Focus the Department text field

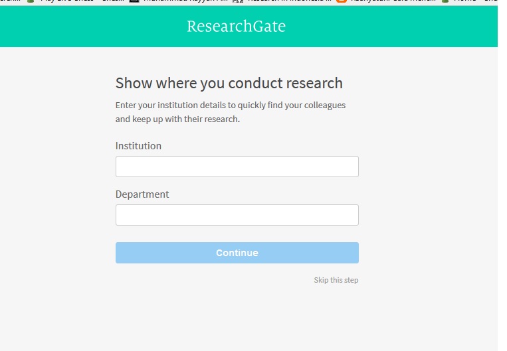pos(237,215)
